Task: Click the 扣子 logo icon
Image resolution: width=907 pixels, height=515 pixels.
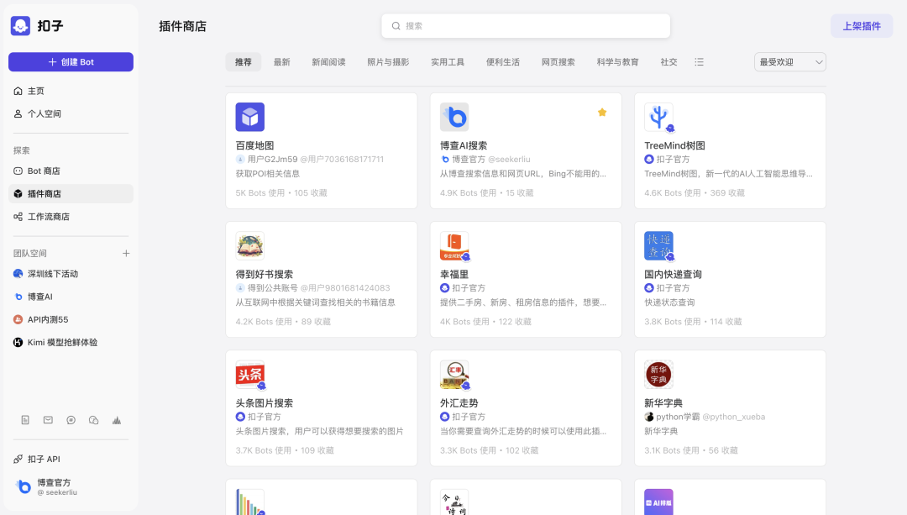Action: pos(20,25)
